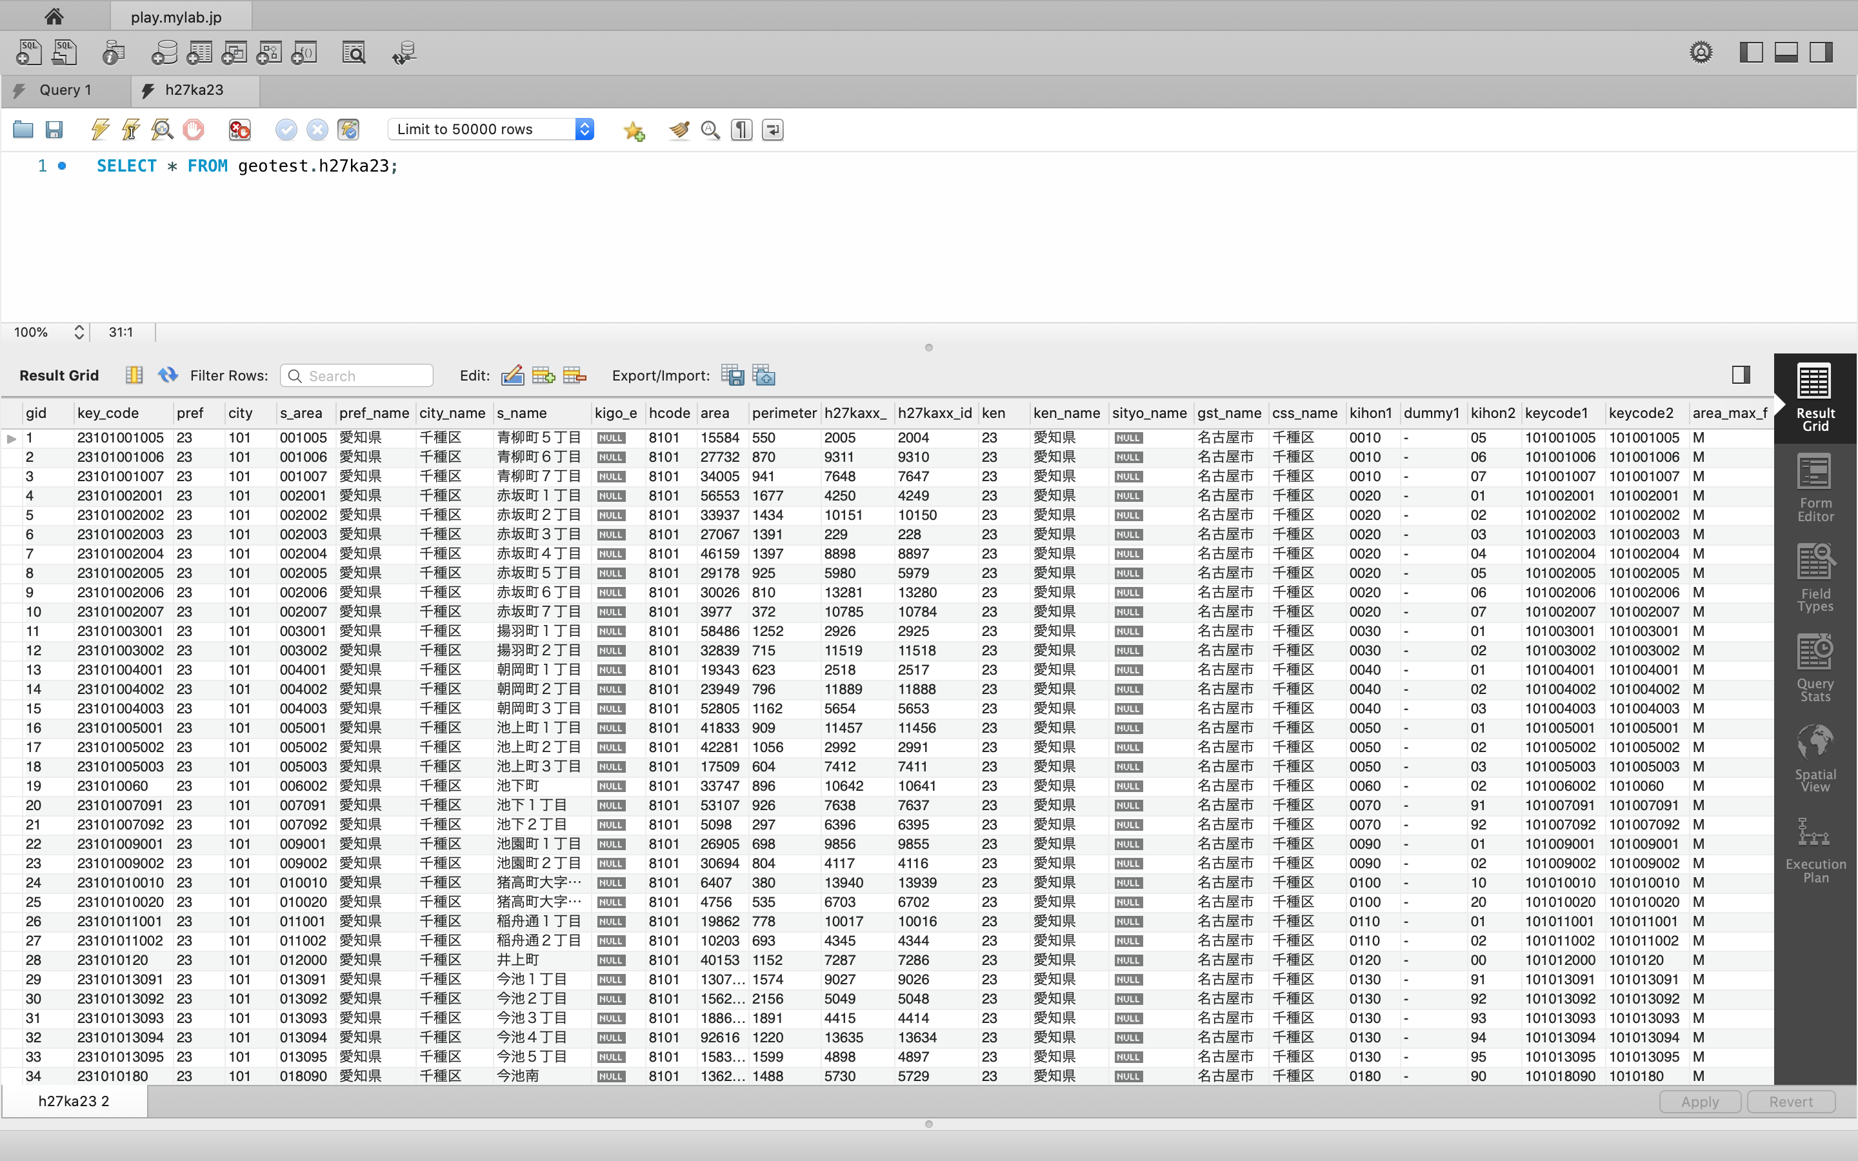Screen dimensions: 1858x1161
Task: Click the Beautify query broom icon
Action: tap(679, 130)
